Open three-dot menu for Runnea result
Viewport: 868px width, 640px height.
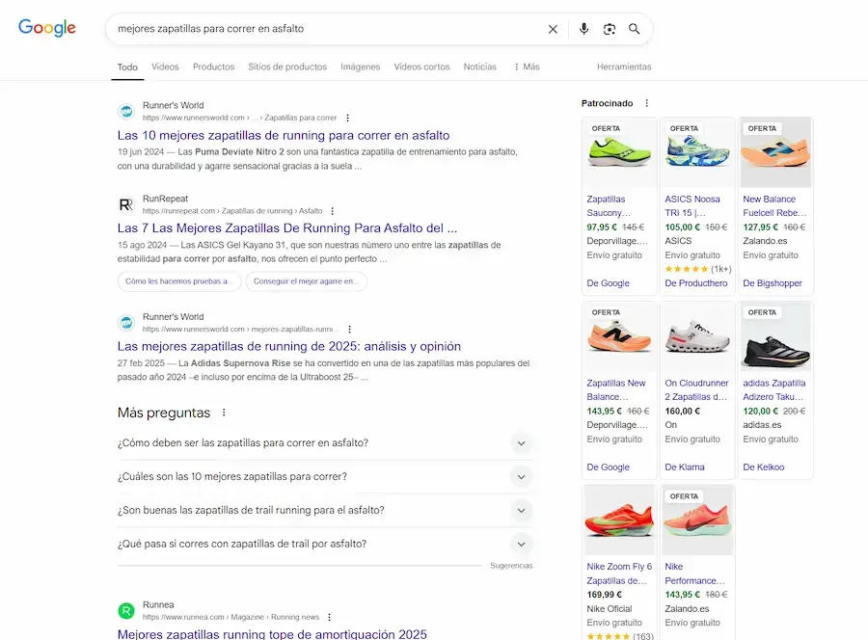[x=330, y=617]
